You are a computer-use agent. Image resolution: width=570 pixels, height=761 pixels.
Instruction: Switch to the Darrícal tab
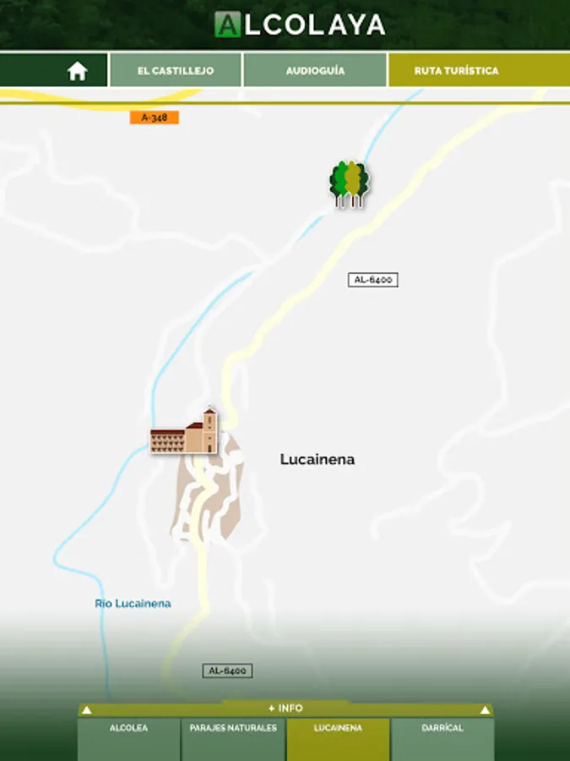(442, 739)
